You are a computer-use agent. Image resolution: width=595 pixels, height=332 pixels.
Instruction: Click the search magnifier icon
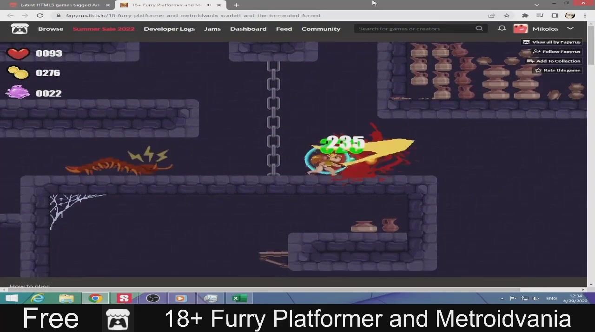point(479,29)
